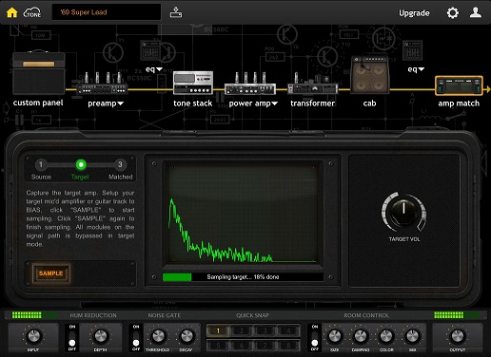Click the TARGET VOL knob
Viewport: 491px width, 357px height.
[403, 212]
